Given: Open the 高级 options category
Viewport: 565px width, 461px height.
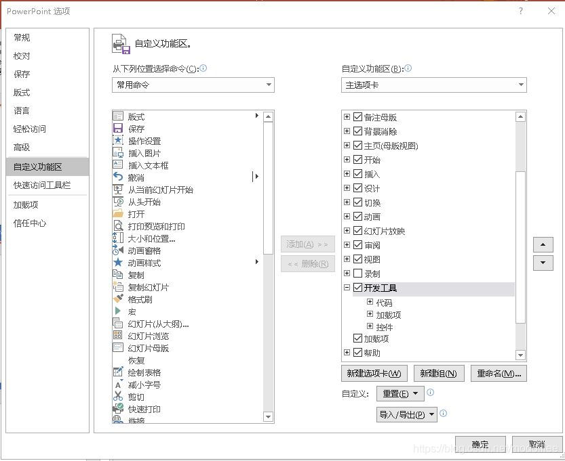Looking at the screenshot, I should pyautogui.click(x=47, y=148).
